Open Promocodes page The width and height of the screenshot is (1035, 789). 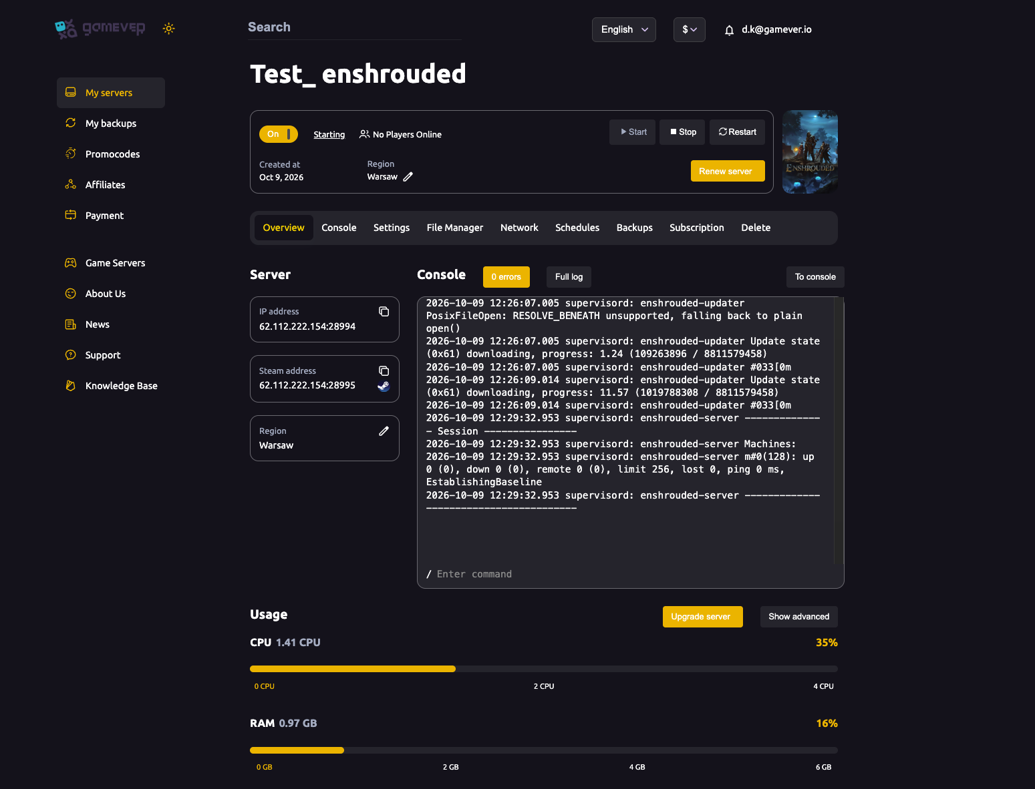tap(111, 154)
